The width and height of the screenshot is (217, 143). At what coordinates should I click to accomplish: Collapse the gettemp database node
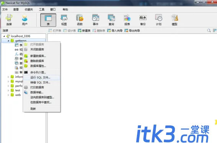pyautogui.click(x=8, y=41)
